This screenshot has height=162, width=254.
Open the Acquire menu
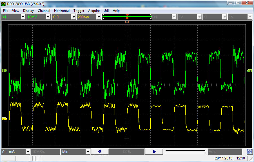[x=94, y=11]
